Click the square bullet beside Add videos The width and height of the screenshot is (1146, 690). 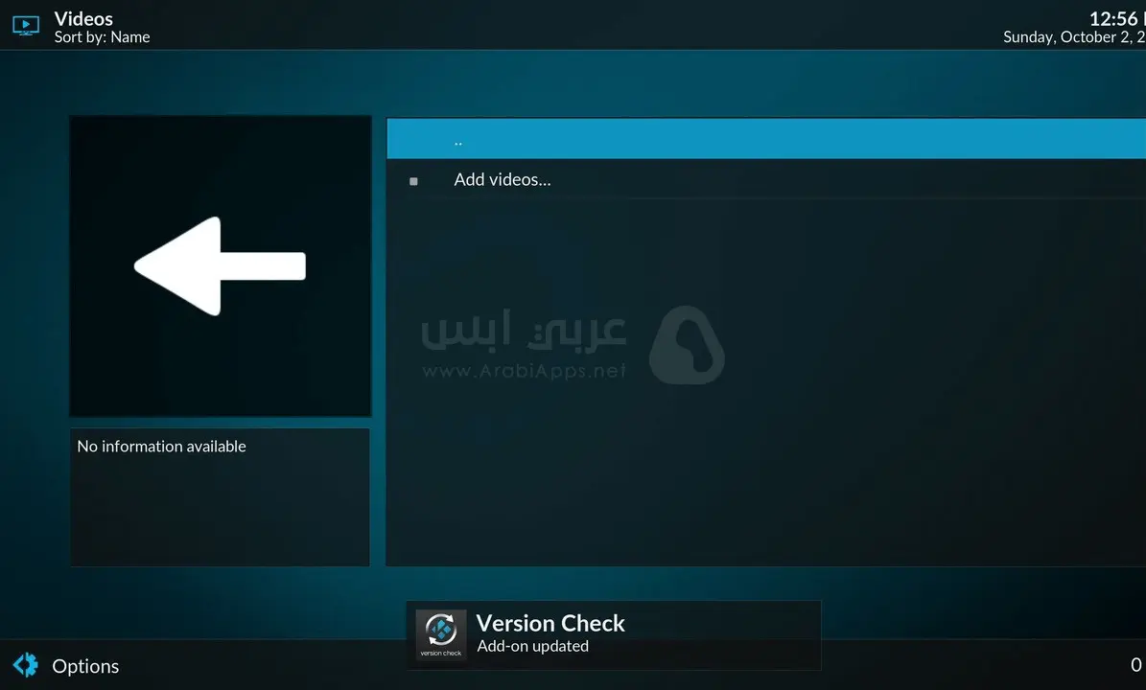coord(412,181)
